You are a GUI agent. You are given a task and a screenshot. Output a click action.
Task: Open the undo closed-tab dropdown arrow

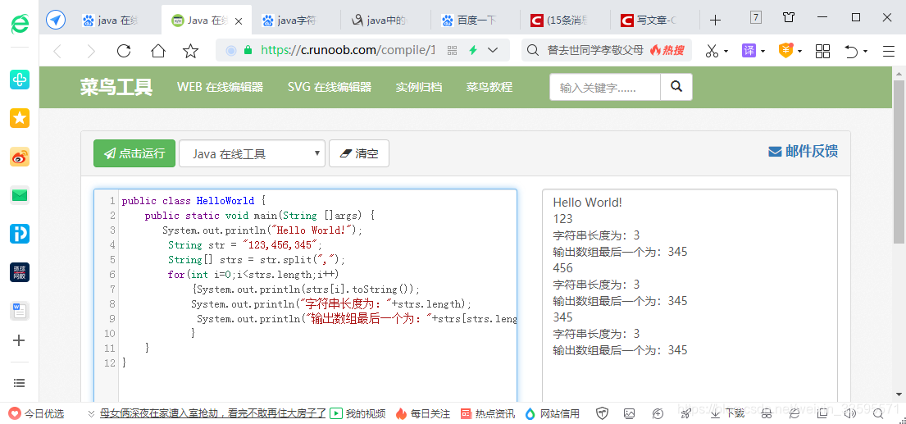(x=866, y=52)
